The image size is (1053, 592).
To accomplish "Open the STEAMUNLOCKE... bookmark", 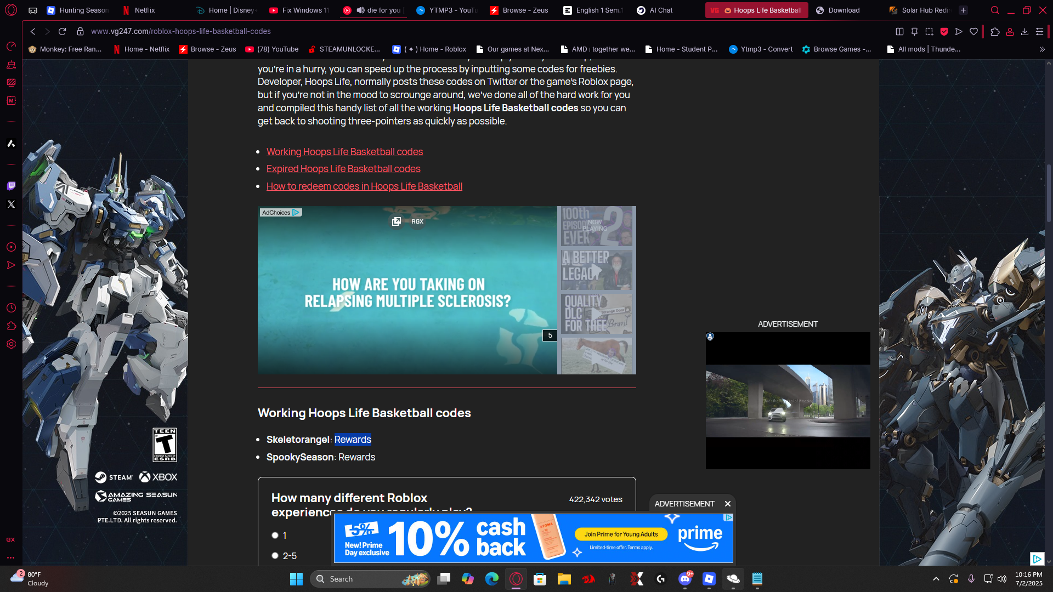I will tap(344, 49).
